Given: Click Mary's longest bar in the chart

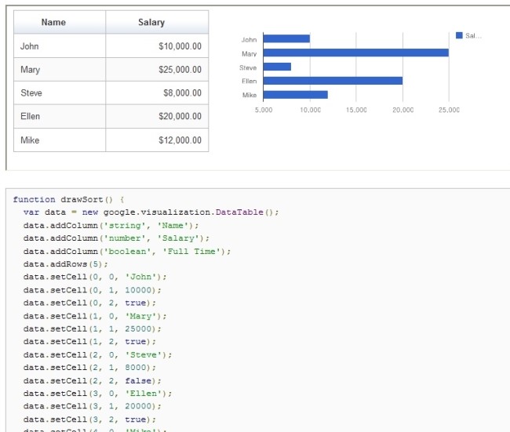Looking at the screenshot, I should pyautogui.click(x=355, y=53).
